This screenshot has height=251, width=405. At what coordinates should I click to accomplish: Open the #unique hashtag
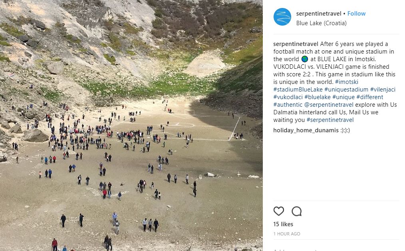pyautogui.click(x=343, y=97)
